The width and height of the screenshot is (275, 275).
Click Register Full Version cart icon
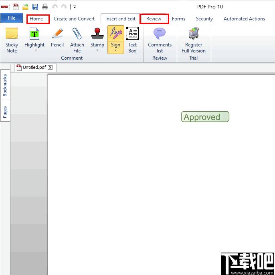tap(194, 33)
